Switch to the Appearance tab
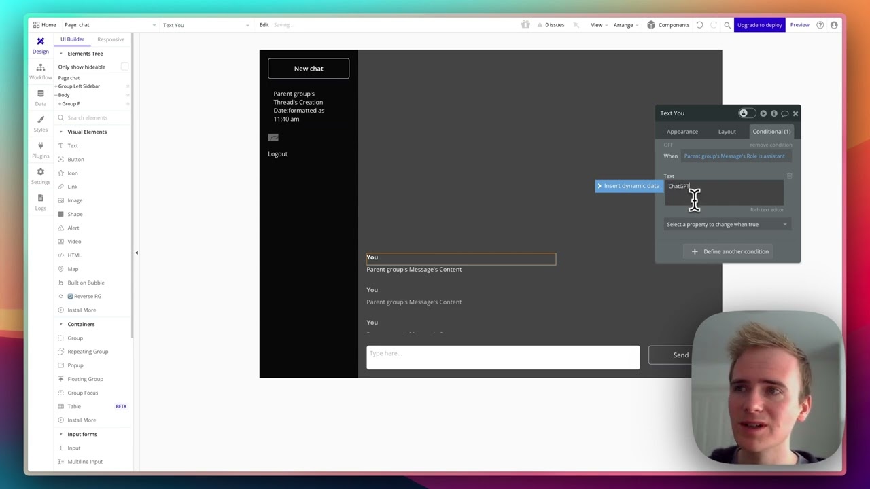 (682, 132)
